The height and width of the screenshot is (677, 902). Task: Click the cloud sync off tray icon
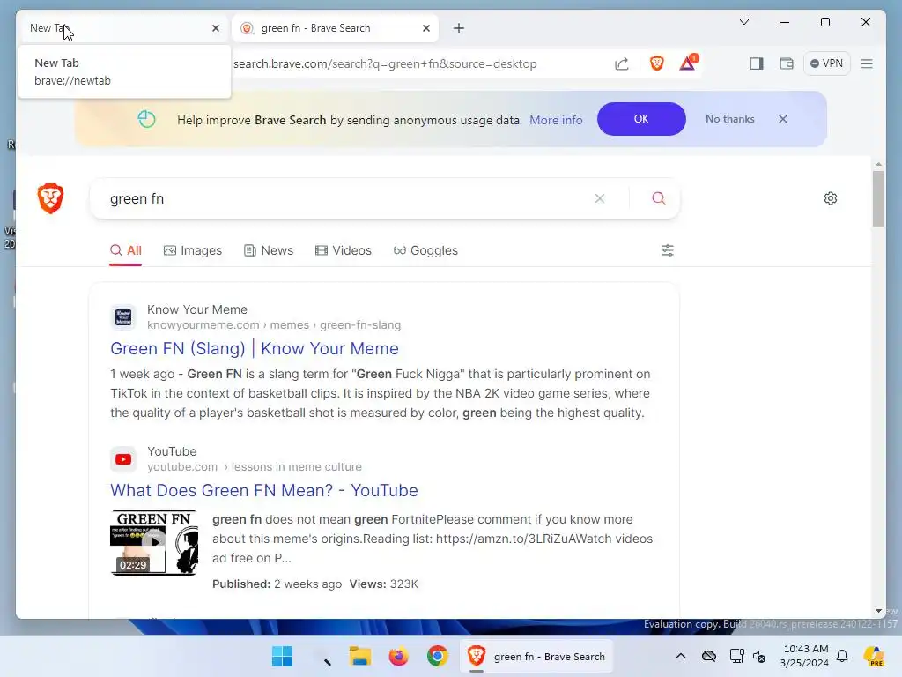[x=709, y=656]
